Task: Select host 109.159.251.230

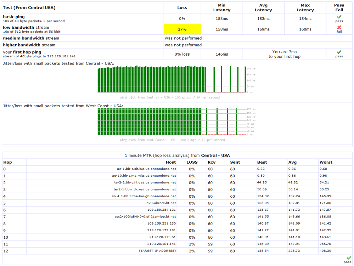Action: point(162,223)
